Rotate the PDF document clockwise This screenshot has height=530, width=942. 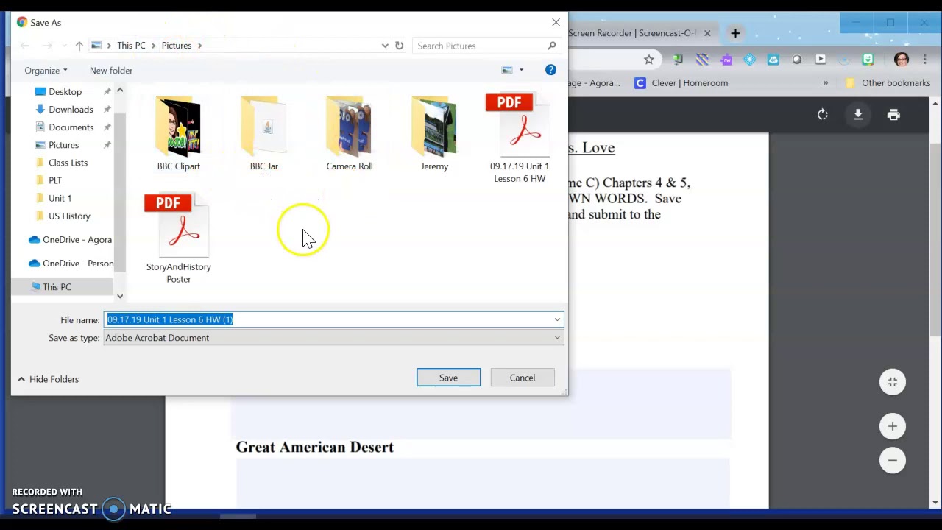click(823, 115)
